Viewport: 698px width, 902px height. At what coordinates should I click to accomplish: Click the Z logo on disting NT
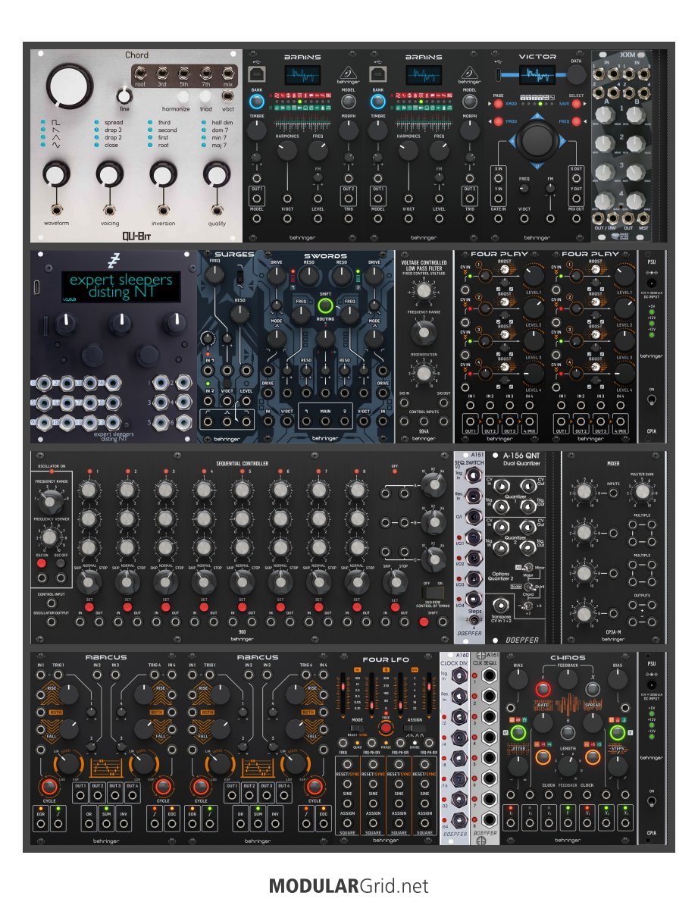113,262
